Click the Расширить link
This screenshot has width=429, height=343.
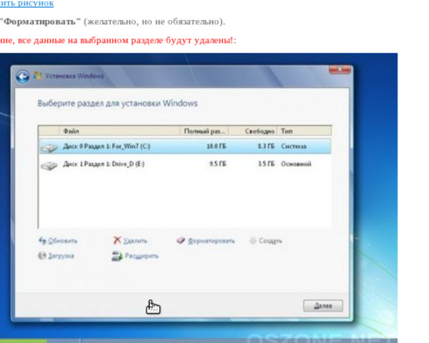(x=142, y=256)
